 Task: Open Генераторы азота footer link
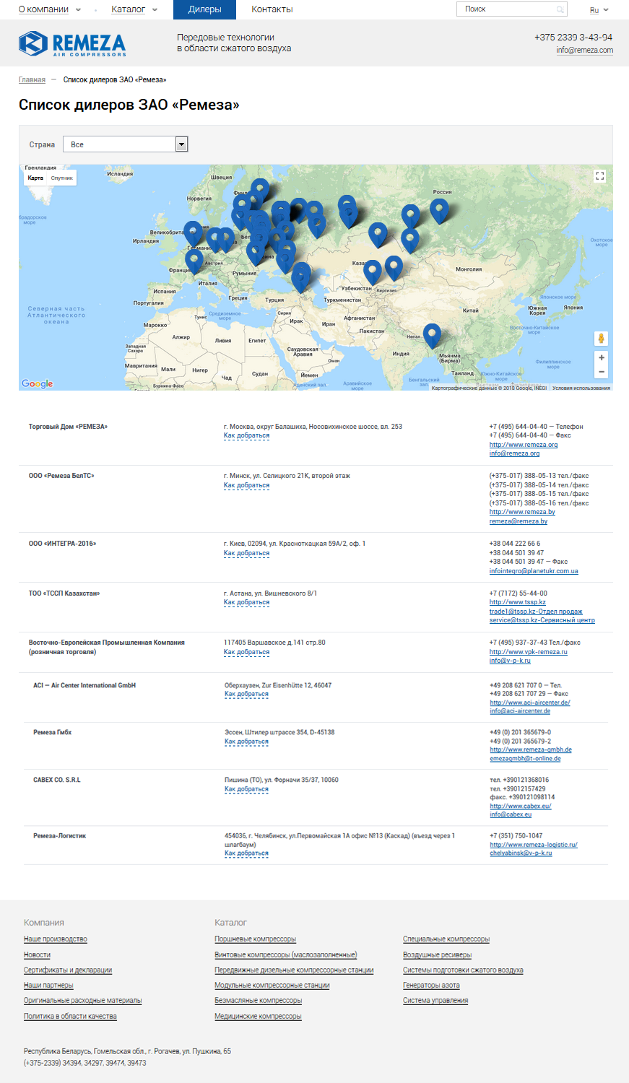(x=431, y=986)
